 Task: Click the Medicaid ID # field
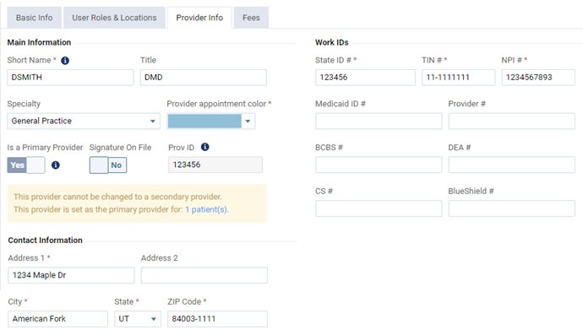(379, 121)
